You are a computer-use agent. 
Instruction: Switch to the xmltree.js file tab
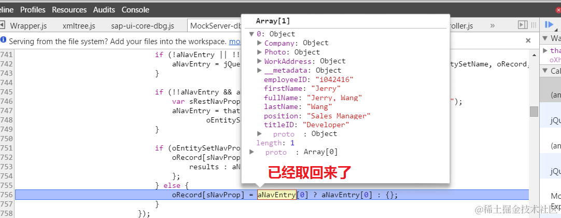click(79, 26)
